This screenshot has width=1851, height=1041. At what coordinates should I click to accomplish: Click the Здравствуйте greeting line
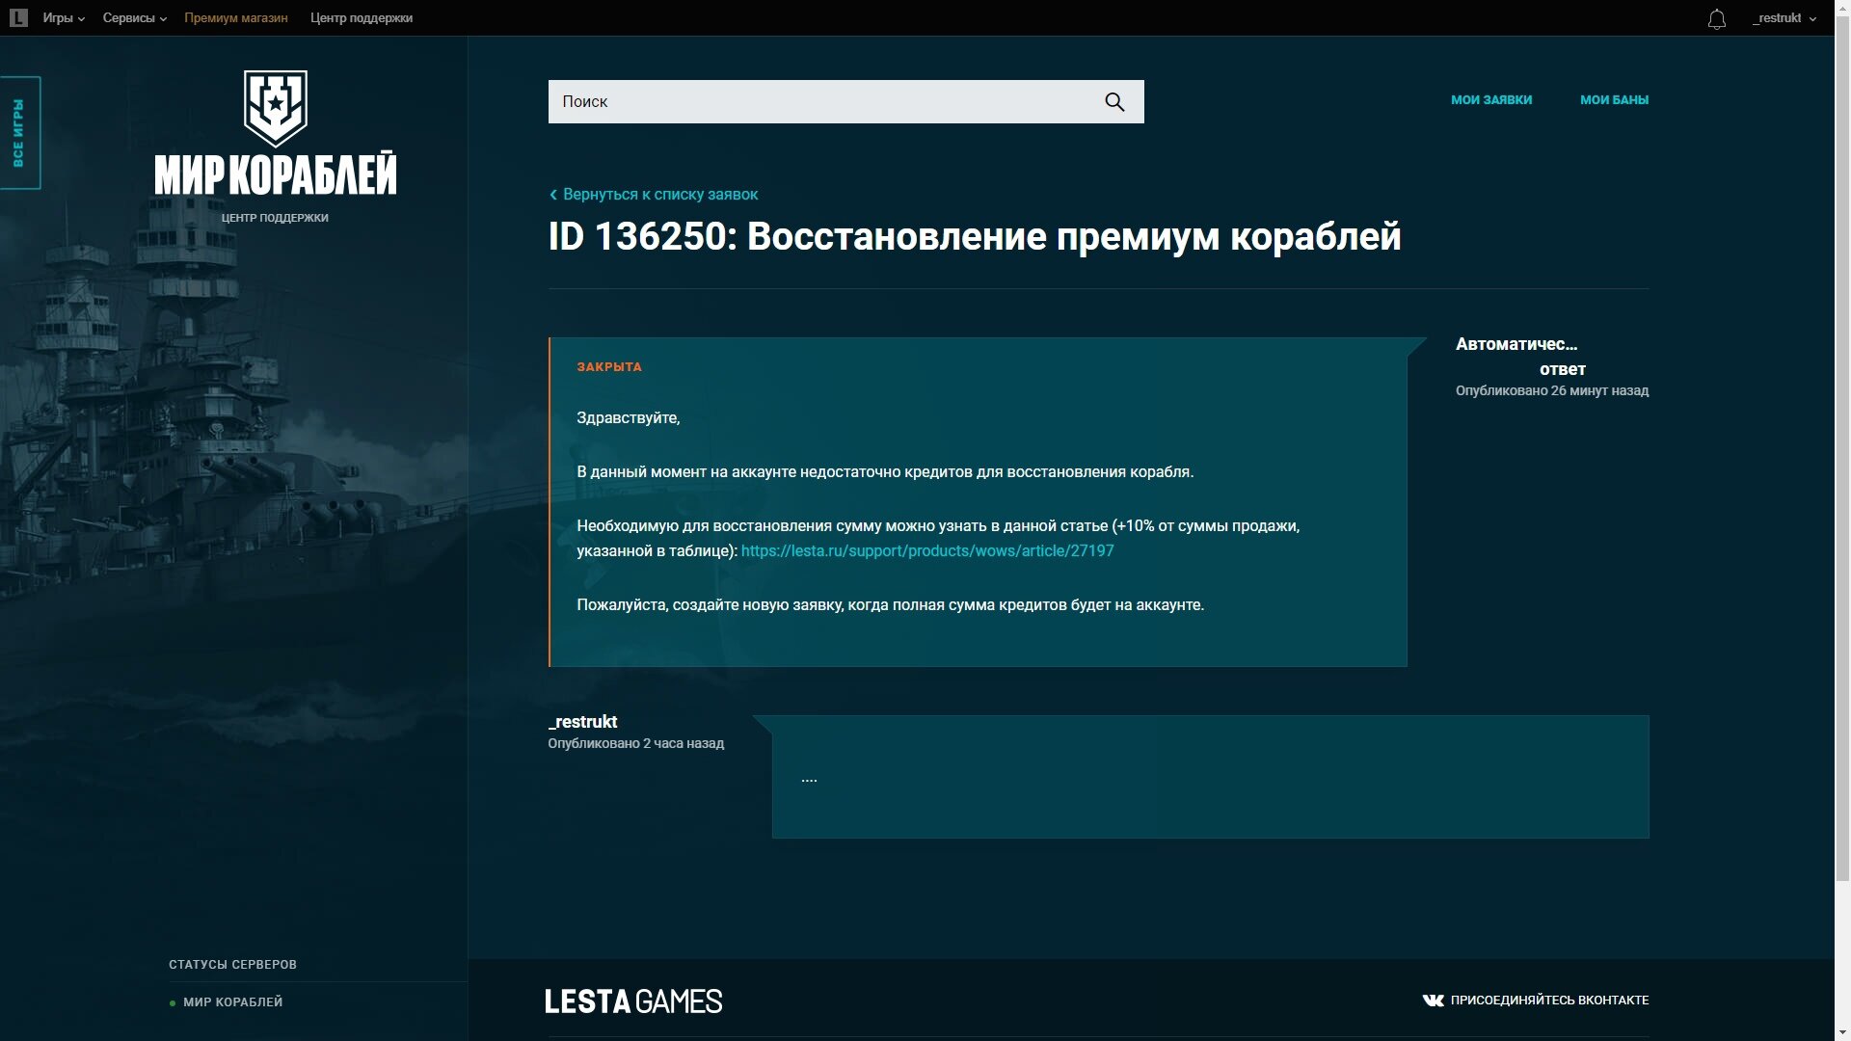tap(629, 418)
